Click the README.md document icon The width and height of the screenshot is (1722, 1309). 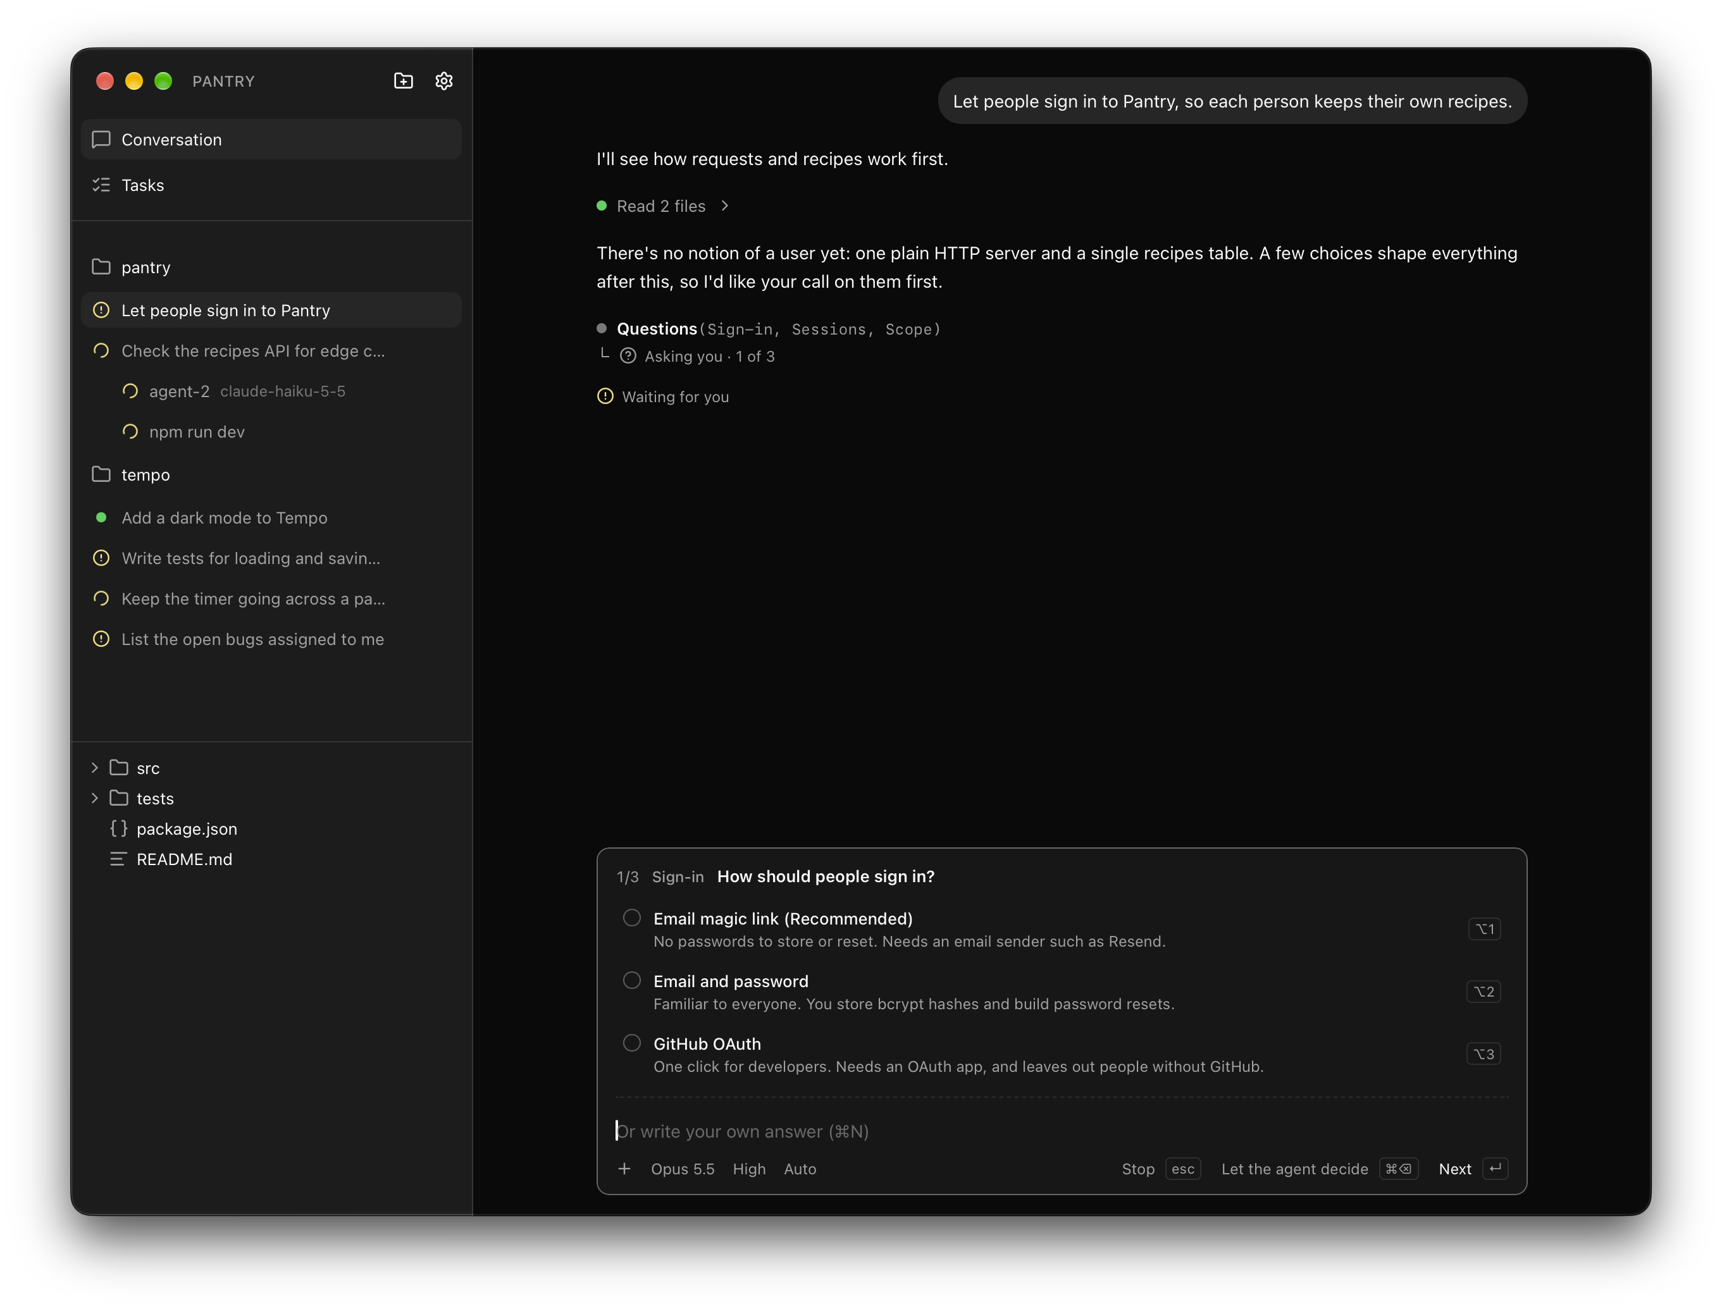point(118,859)
